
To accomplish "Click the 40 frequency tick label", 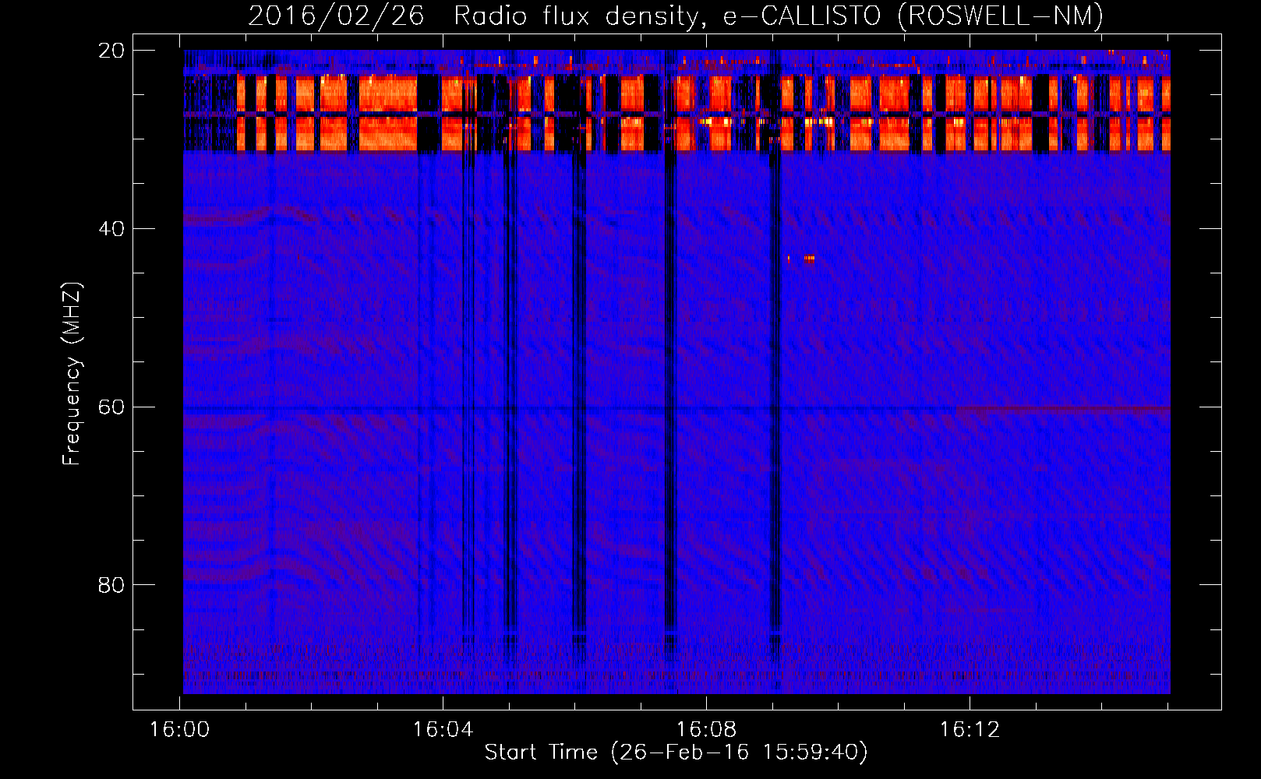I will [x=111, y=229].
